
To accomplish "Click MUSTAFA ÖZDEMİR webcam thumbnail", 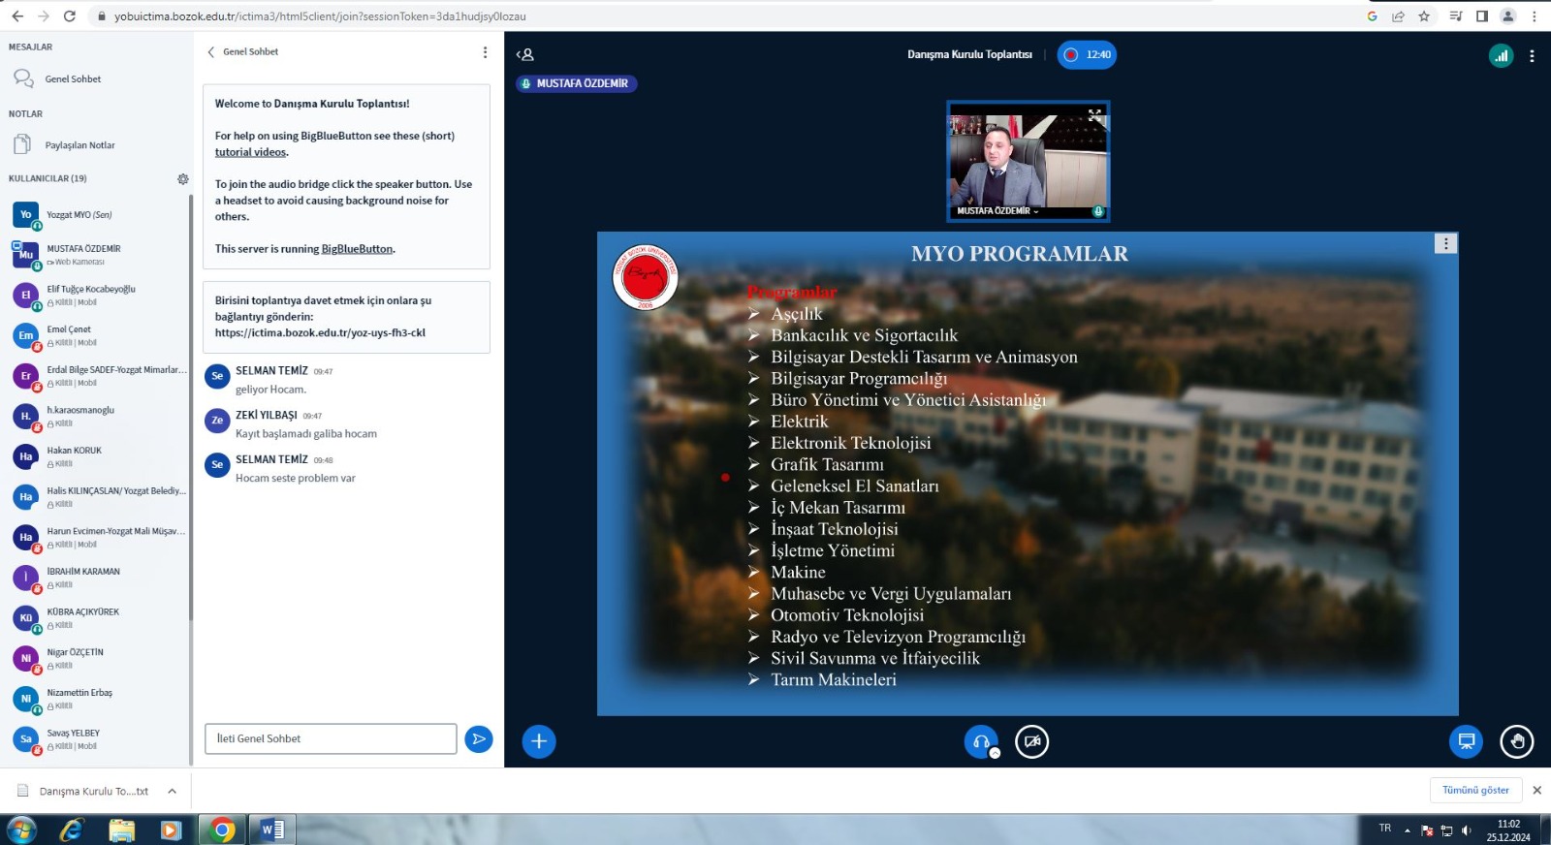I will (1028, 161).
